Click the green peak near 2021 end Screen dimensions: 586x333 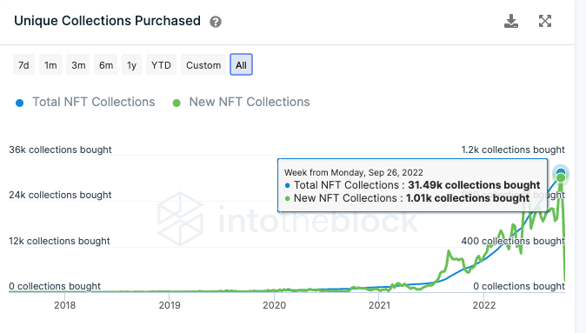[x=449, y=252]
